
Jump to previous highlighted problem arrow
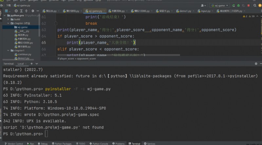(257, 16)
